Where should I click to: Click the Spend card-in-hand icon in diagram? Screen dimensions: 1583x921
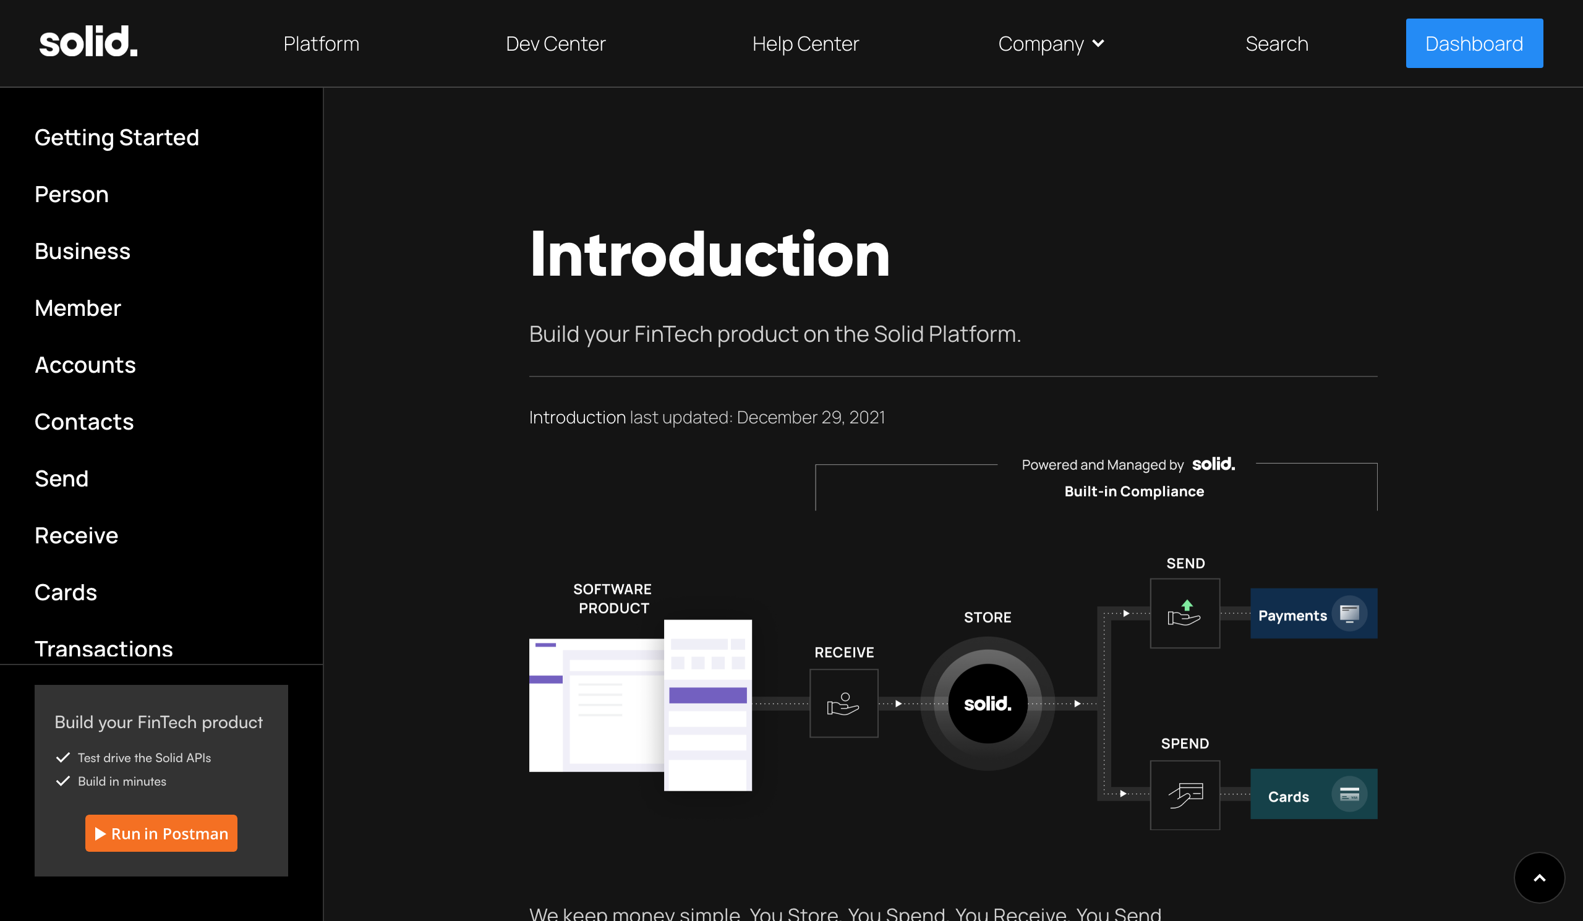coord(1185,796)
